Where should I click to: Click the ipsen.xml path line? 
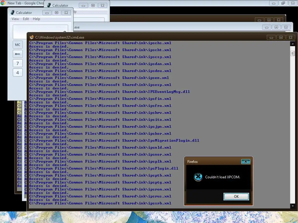tap(99, 78)
